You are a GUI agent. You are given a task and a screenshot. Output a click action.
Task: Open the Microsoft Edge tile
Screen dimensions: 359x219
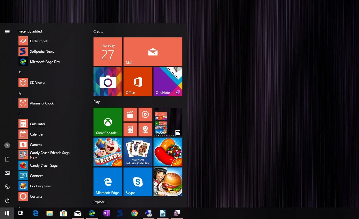click(x=108, y=182)
